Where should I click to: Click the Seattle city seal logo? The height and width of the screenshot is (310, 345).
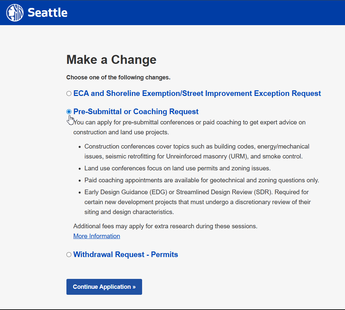point(15,13)
